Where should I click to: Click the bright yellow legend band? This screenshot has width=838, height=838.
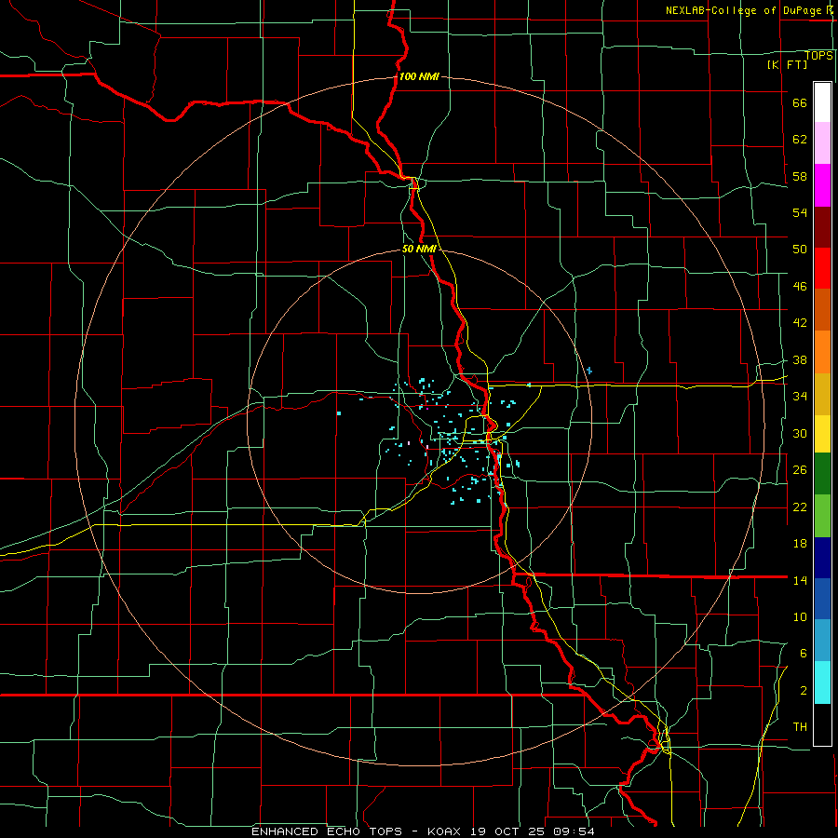822,433
